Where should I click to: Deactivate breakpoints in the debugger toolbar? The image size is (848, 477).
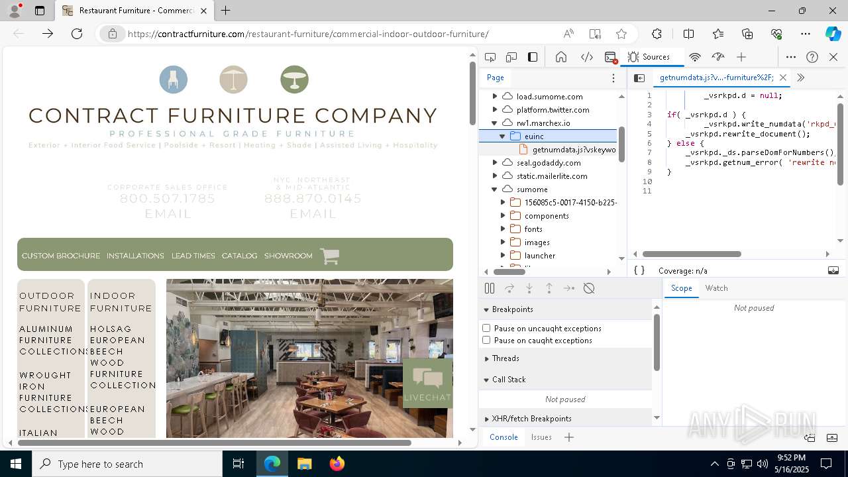(589, 288)
